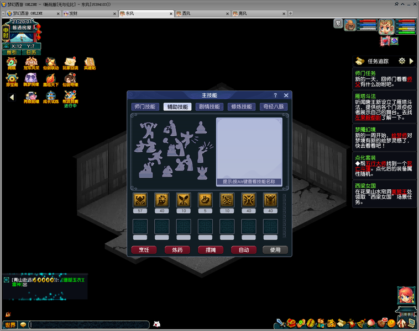This screenshot has width=419, height=331.
Task: Switch to 奇经八脉 tab
Action: point(274,106)
